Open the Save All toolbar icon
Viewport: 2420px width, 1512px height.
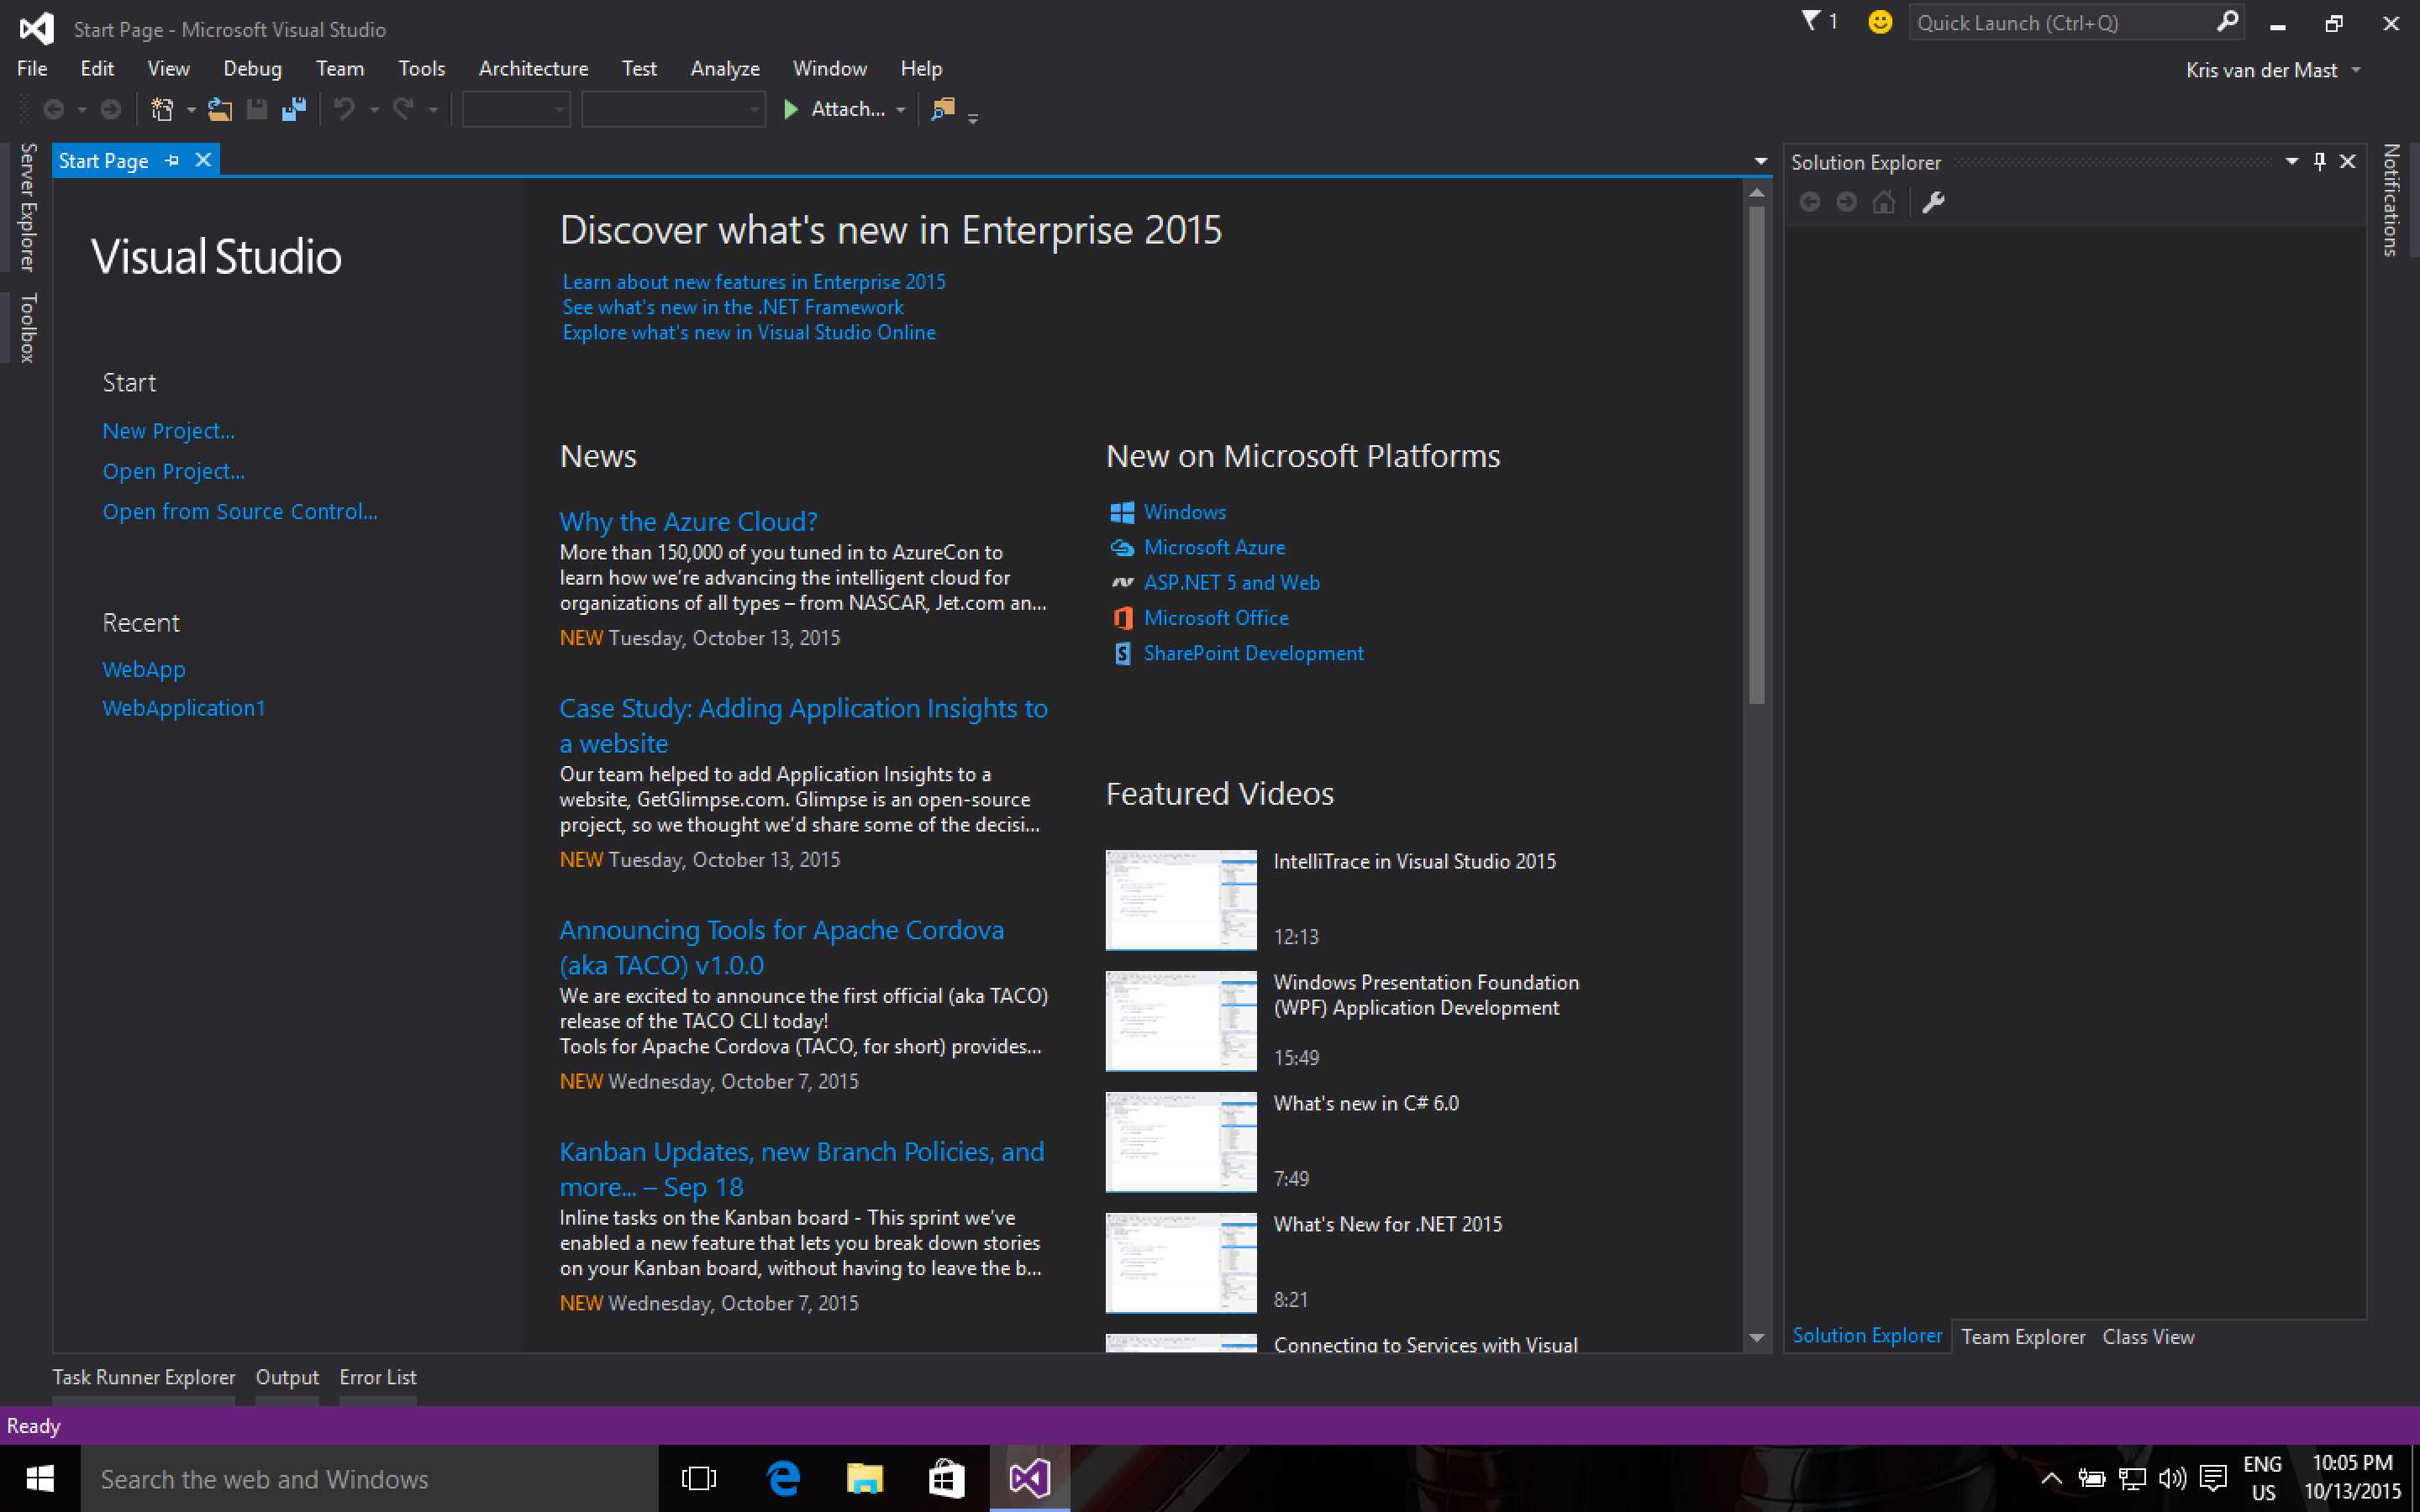click(x=293, y=109)
